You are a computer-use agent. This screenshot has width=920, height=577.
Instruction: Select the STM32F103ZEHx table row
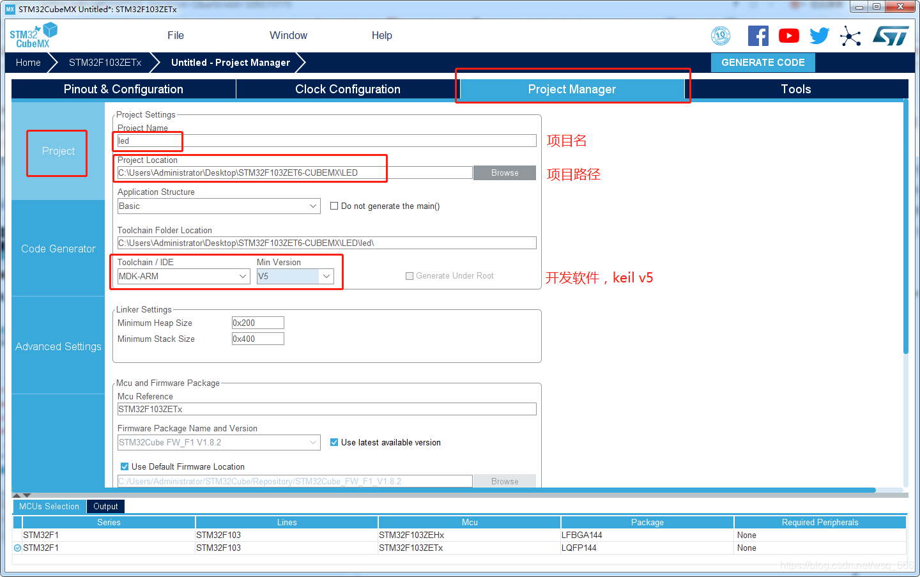(x=460, y=535)
